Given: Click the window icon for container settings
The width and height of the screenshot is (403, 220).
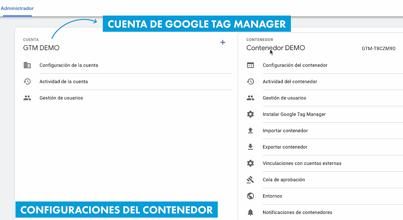Looking at the screenshot, I should point(250,65).
